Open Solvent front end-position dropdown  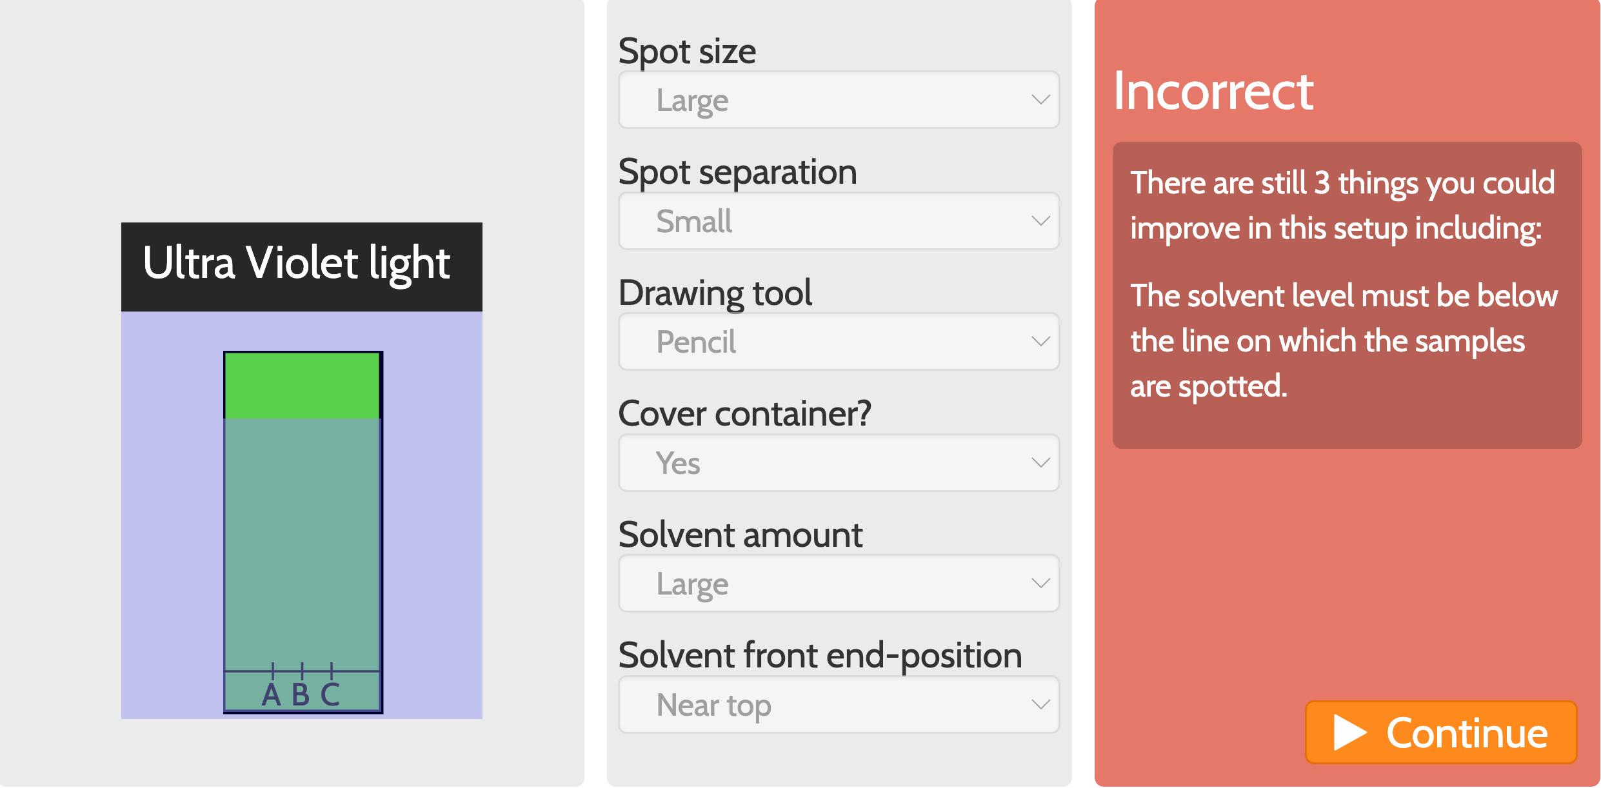click(839, 704)
